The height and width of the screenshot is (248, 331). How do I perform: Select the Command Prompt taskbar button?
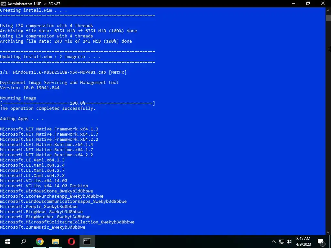pos(87,242)
